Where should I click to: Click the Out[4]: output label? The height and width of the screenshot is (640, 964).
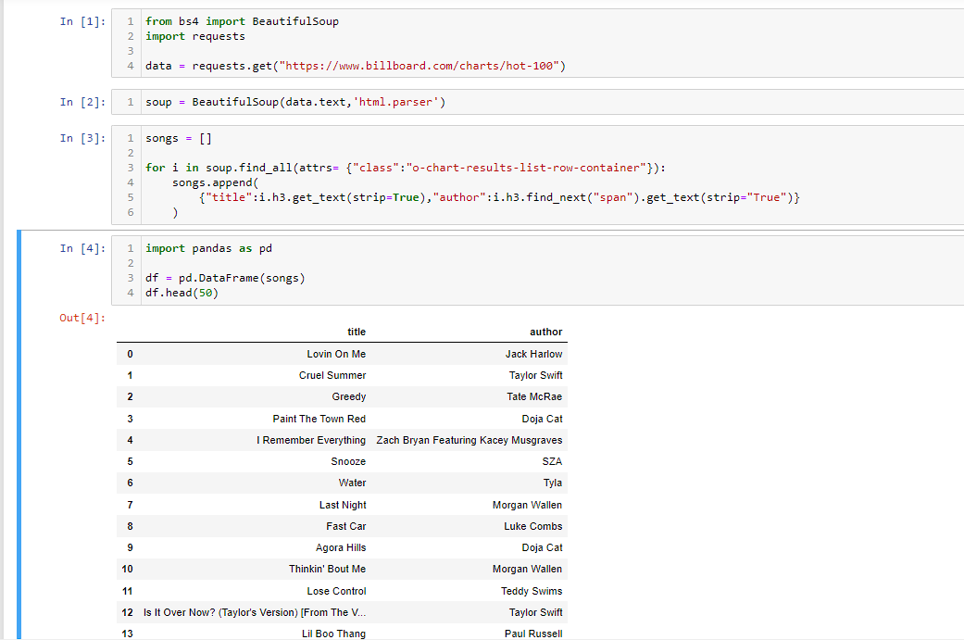pos(78,318)
